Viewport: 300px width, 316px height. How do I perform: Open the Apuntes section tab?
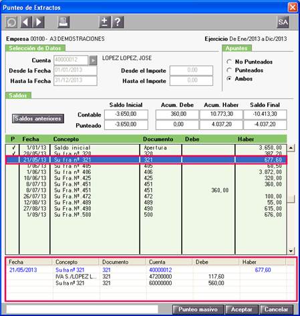pos(237,48)
